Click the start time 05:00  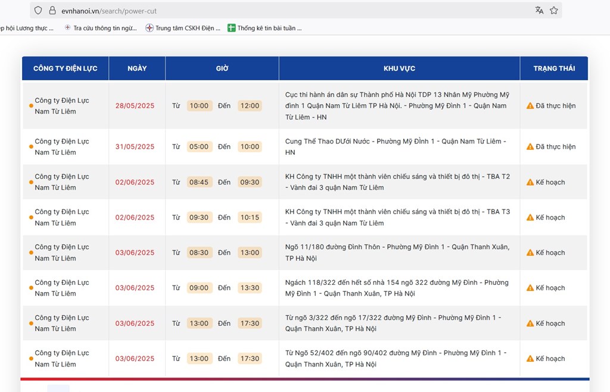pyautogui.click(x=199, y=146)
